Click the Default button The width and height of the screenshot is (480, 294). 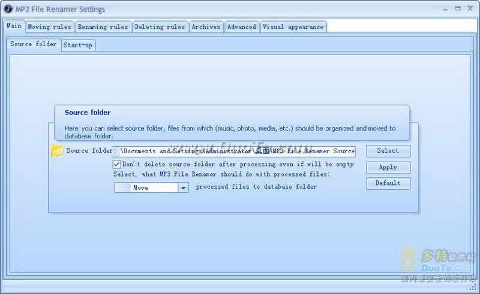(388, 183)
